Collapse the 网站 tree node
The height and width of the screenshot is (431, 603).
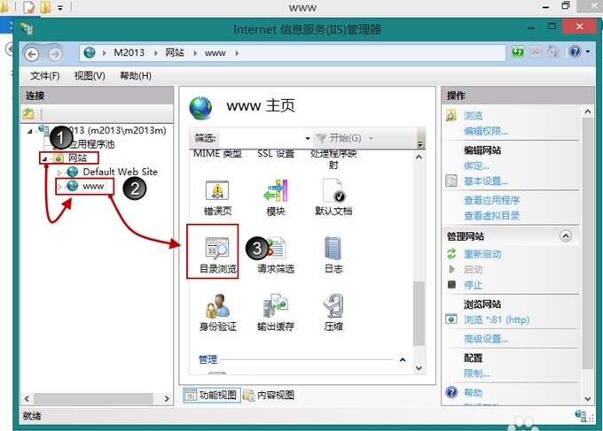(x=44, y=158)
